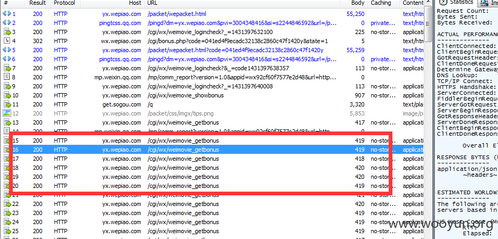Click the JSON icon of session 25
Screen dimensions: 498x239
pos(7,231)
